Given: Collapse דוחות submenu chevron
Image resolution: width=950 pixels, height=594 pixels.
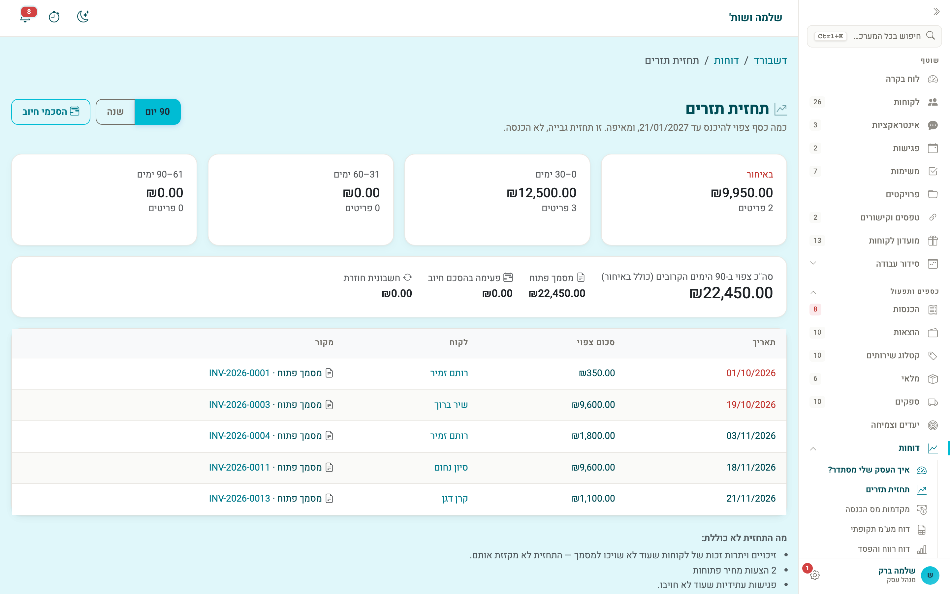Looking at the screenshot, I should pyautogui.click(x=813, y=449).
